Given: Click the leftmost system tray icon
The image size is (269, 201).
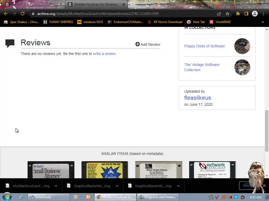Looking at the screenshot, I should tap(211, 197).
